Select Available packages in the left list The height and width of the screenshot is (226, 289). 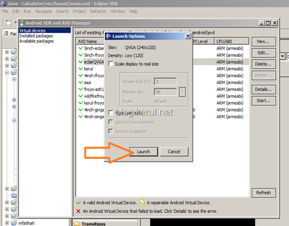tap(36, 41)
